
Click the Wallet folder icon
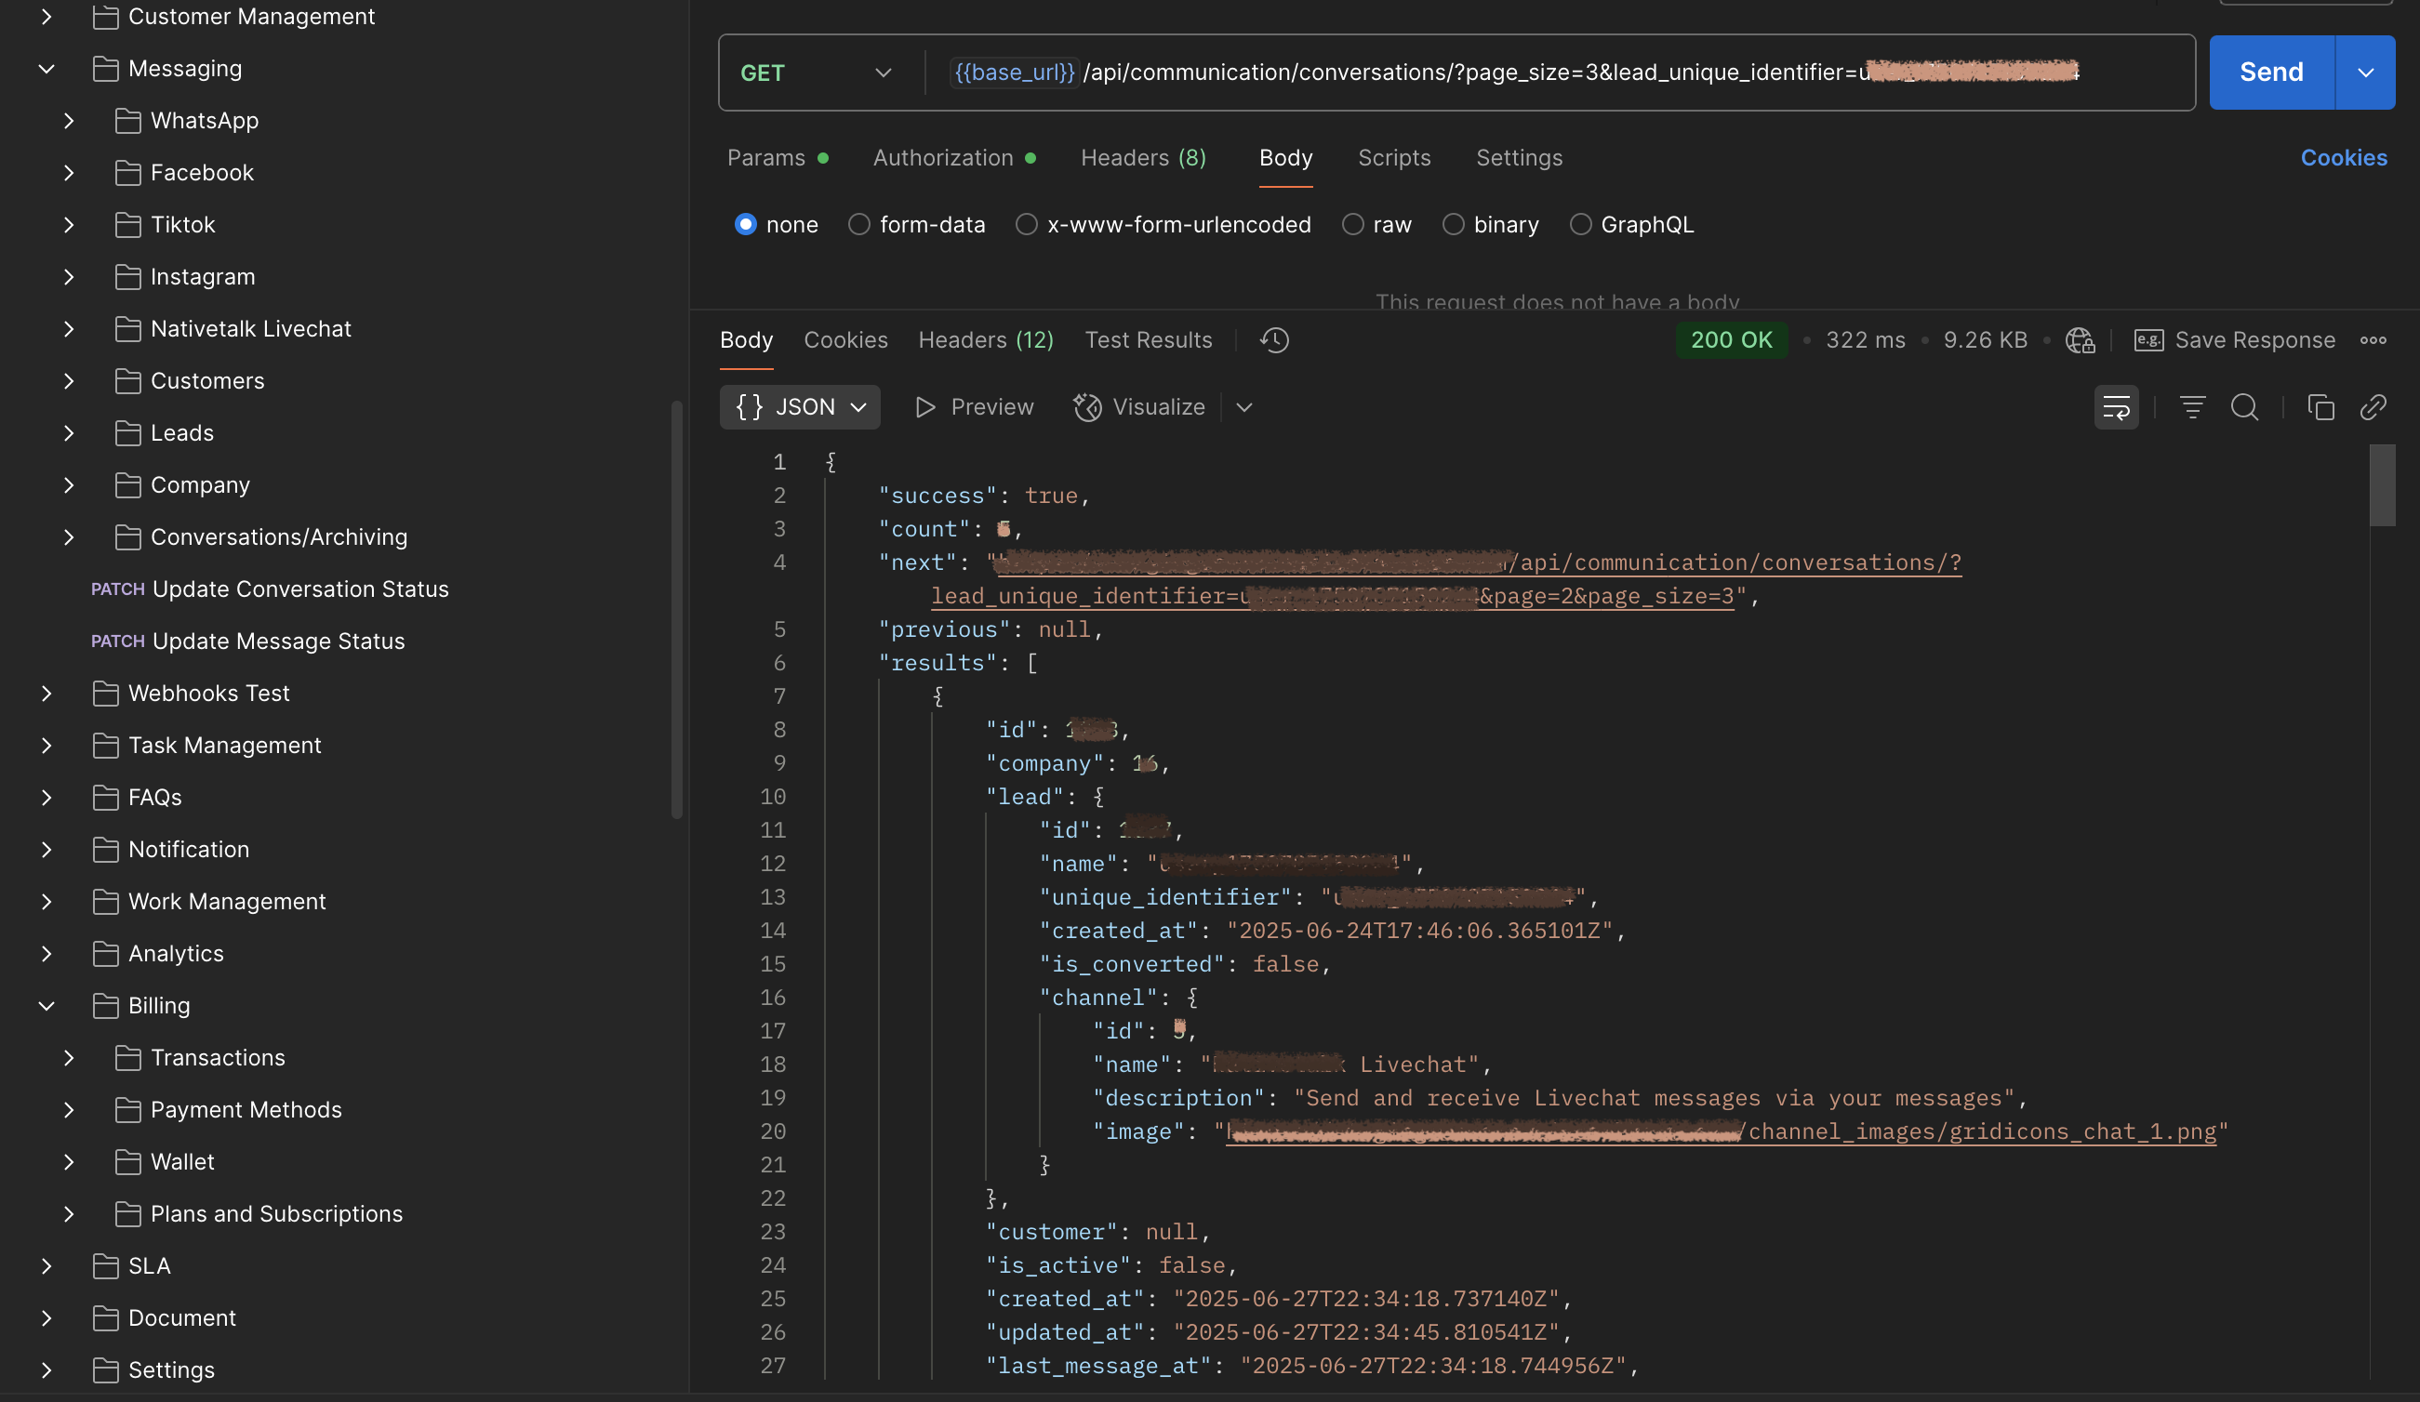tap(127, 1162)
